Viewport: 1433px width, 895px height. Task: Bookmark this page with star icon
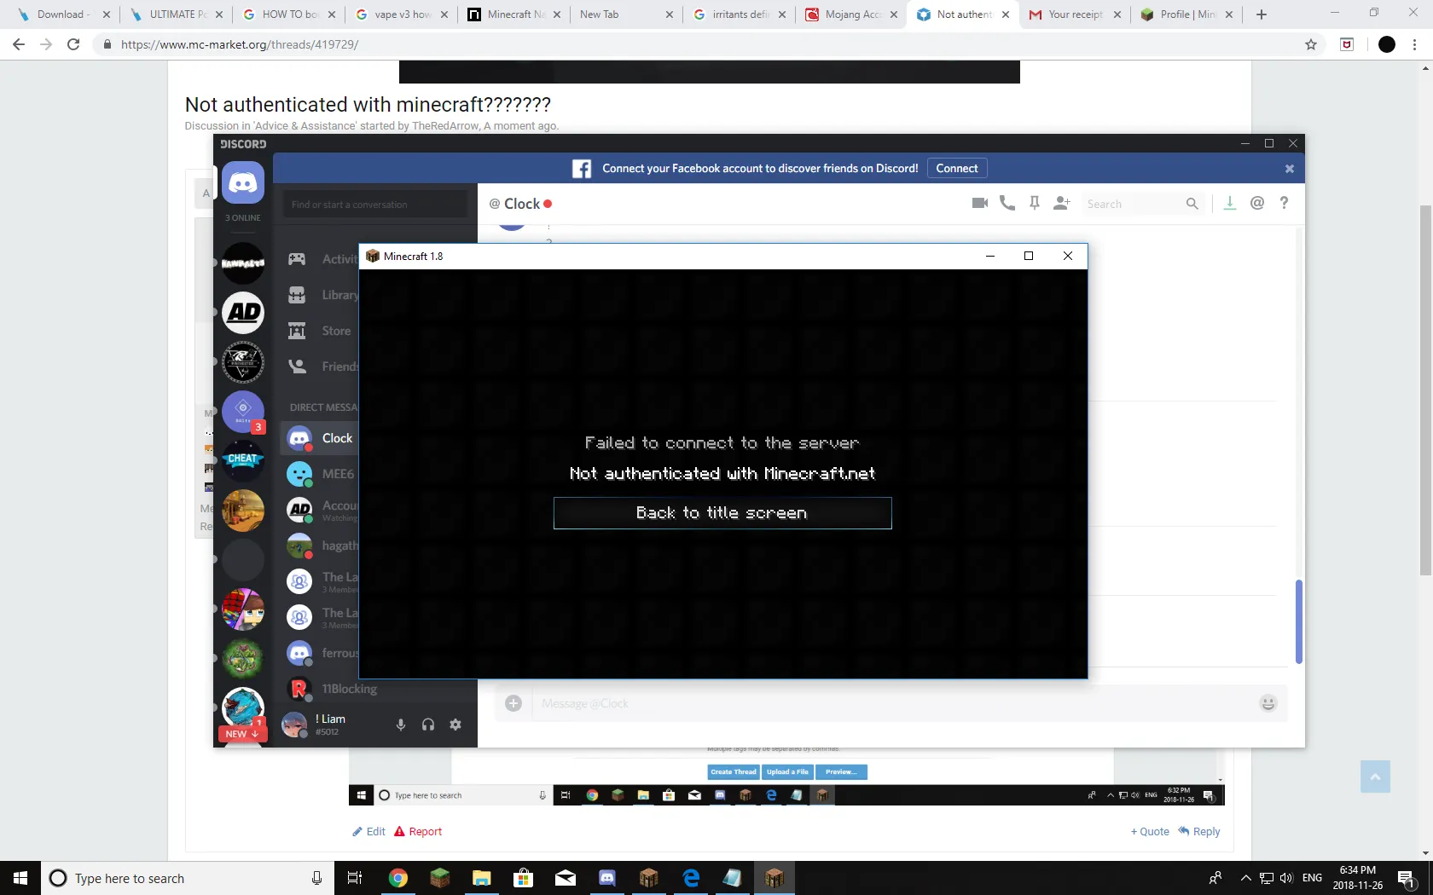coord(1311,44)
